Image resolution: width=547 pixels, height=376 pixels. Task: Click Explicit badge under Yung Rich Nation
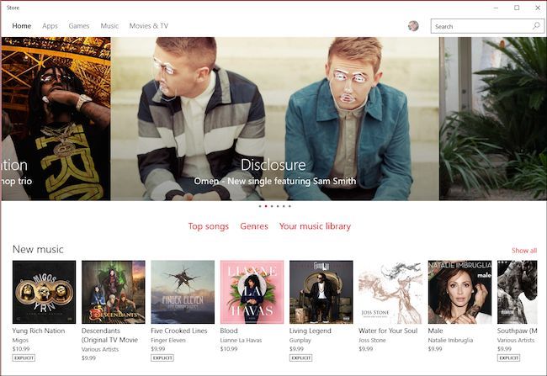tap(24, 357)
